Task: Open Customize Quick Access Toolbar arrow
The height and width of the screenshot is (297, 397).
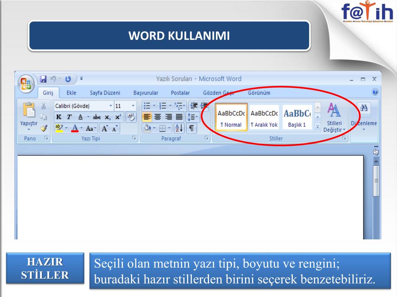Action: [x=81, y=79]
